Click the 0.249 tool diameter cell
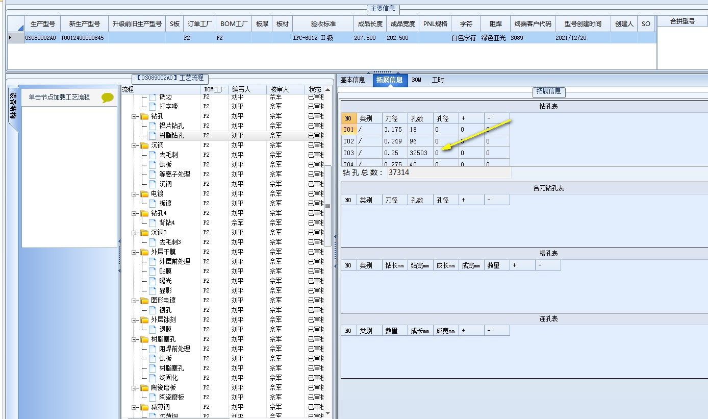 395,141
